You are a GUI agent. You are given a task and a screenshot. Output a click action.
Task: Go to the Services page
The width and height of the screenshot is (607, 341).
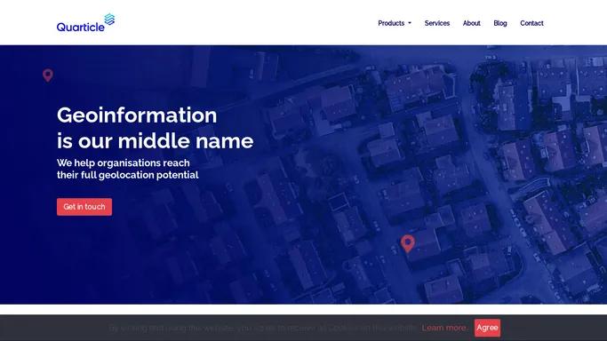(x=437, y=23)
